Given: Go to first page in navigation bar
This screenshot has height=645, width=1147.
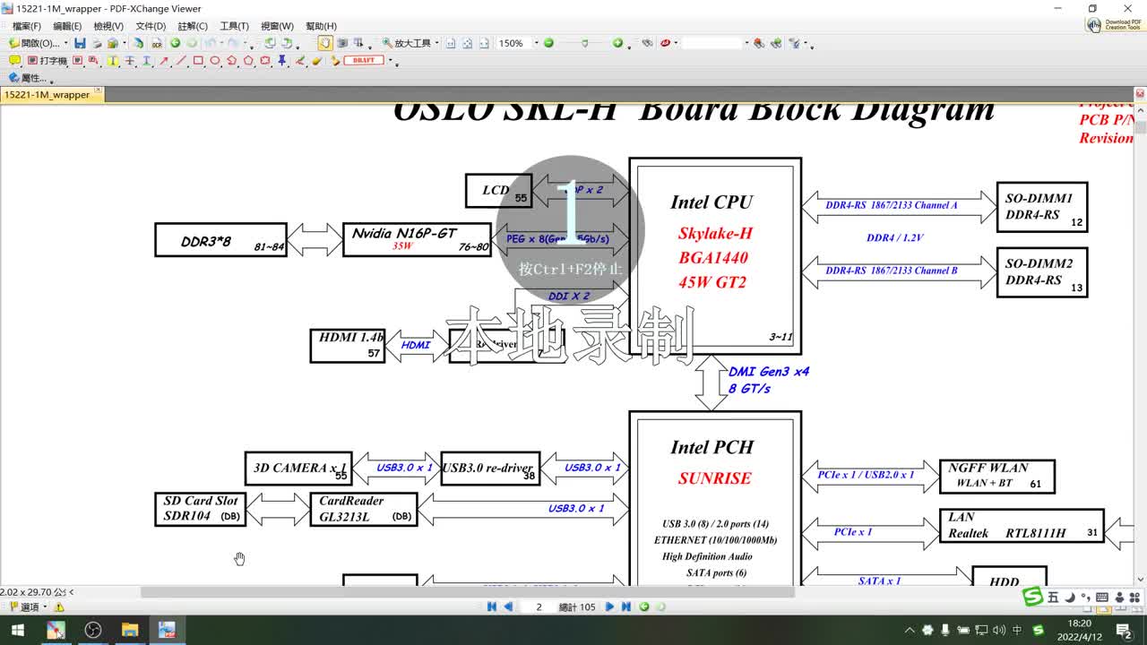Looking at the screenshot, I should coord(492,606).
